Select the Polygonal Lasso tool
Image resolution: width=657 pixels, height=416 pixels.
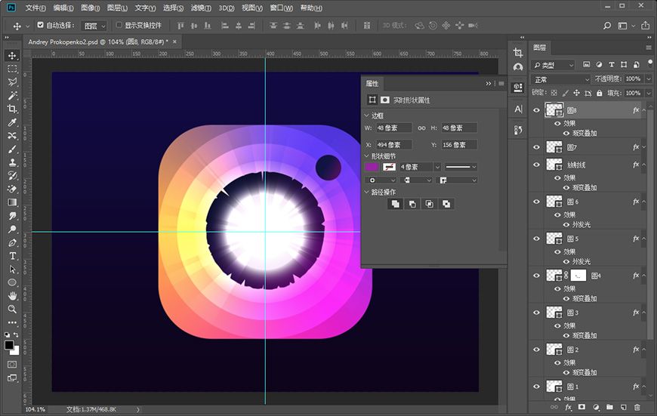12,82
